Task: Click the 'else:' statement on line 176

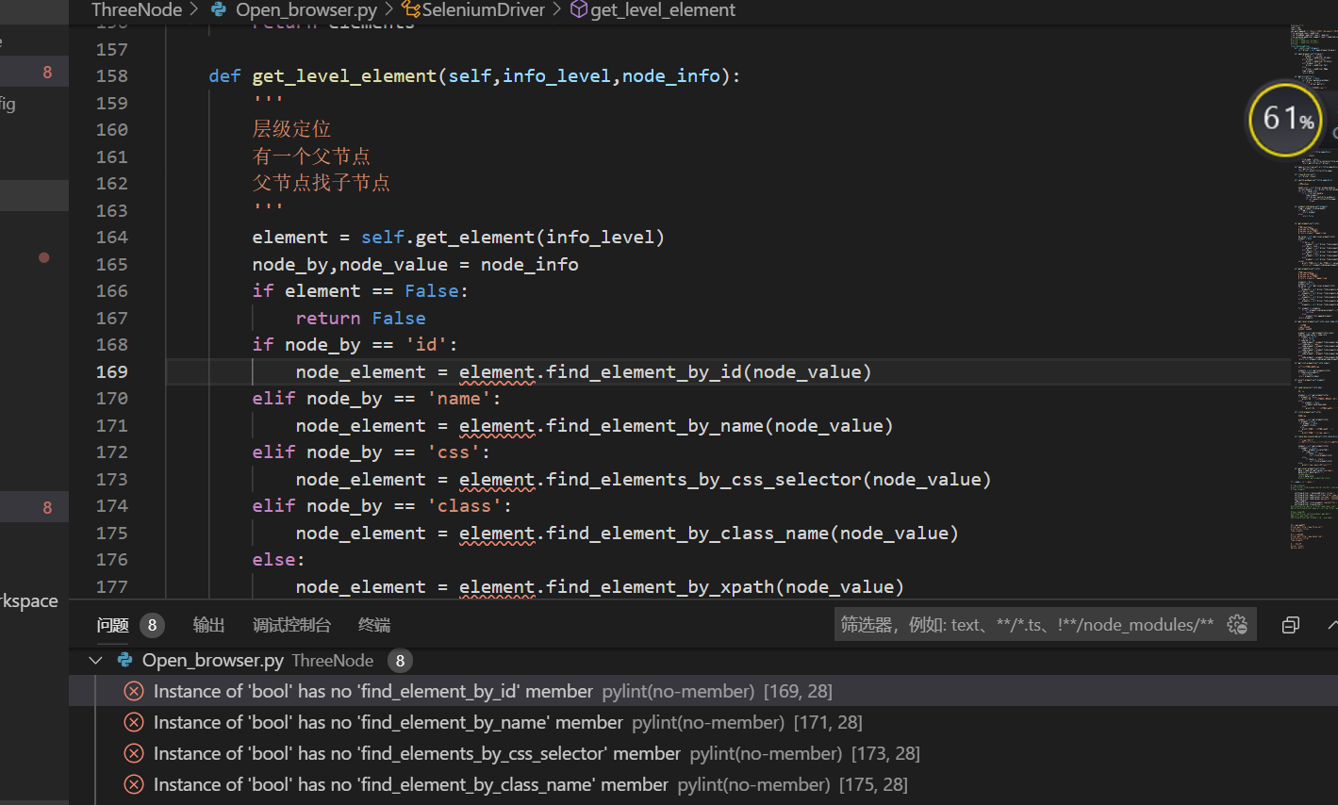Action: click(278, 560)
